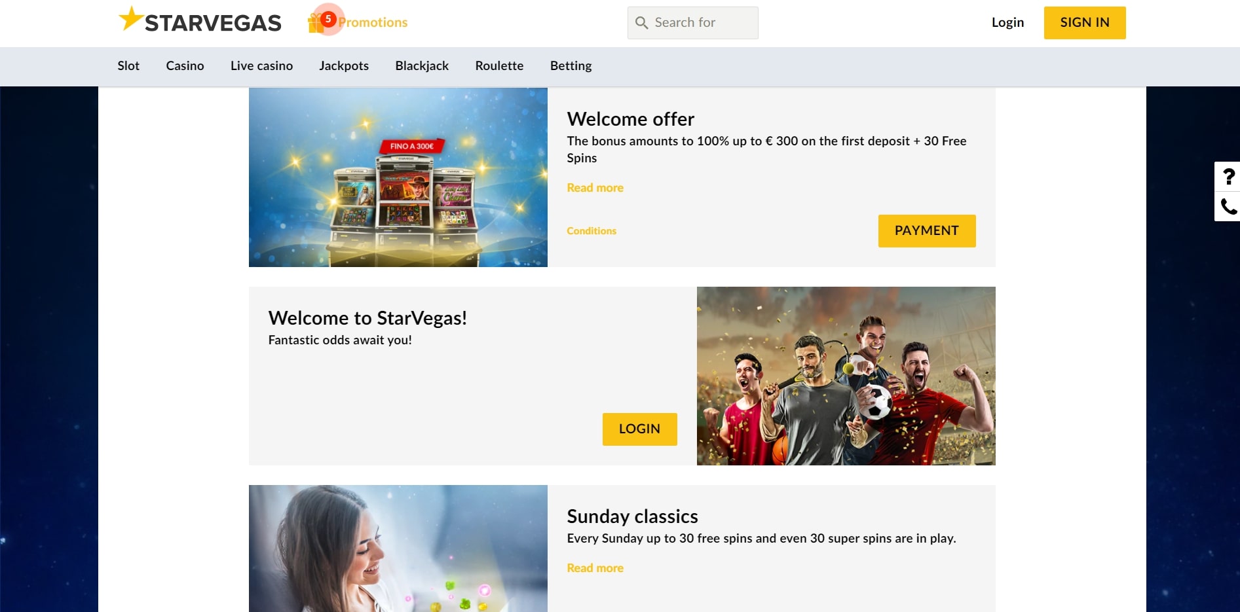Click the yellow PAYMENT button
Image resolution: width=1240 pixels, height=612 pixels.
tap(927, 231)
